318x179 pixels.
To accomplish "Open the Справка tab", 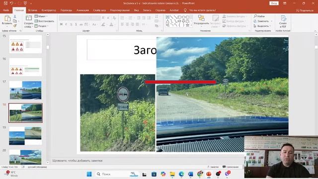I will tap(160, 10).
